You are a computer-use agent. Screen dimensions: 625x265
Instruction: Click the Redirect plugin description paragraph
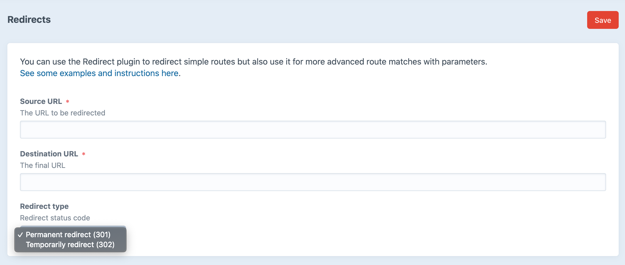254,62
